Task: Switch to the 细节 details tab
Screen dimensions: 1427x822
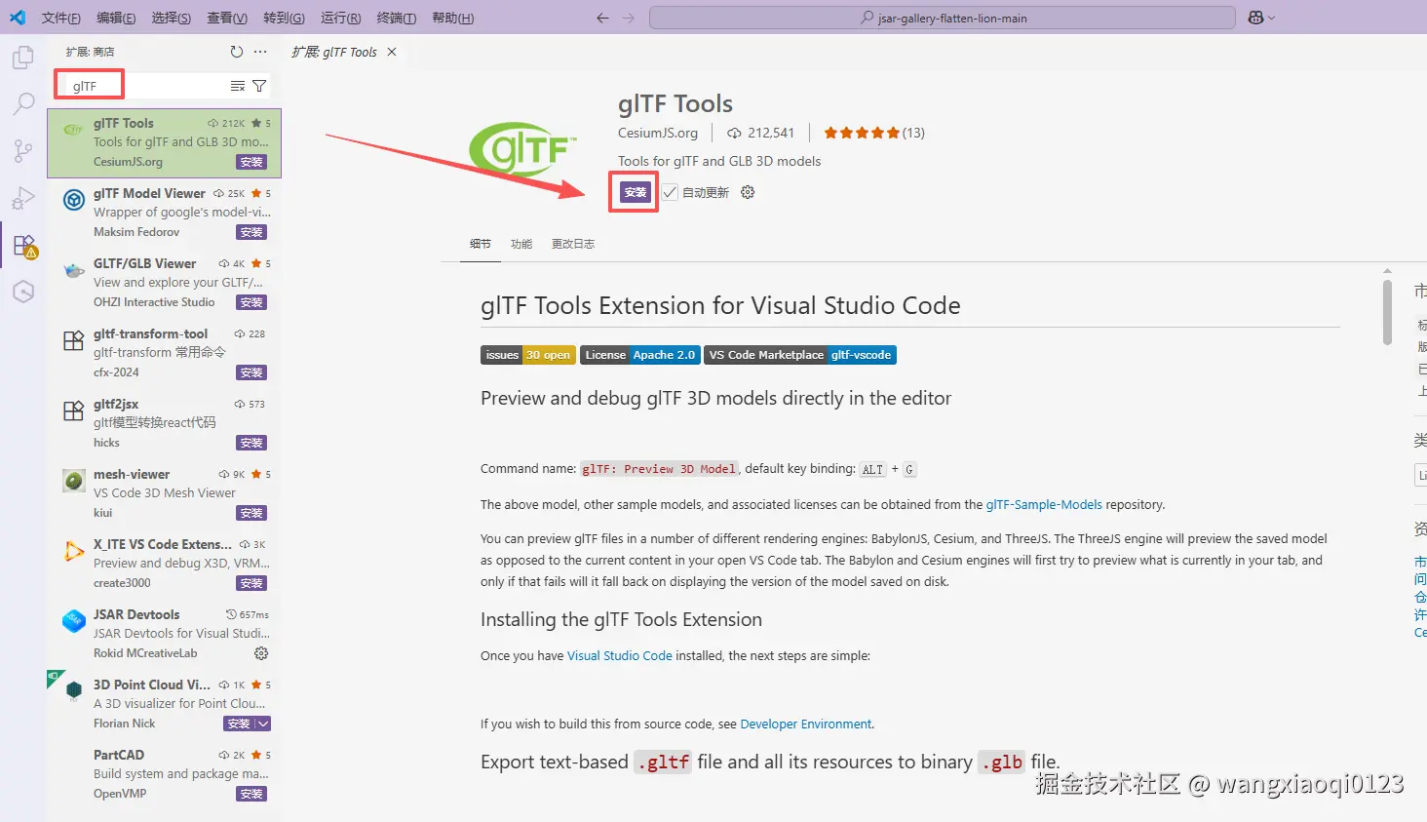Action: [x=481, y=244]
